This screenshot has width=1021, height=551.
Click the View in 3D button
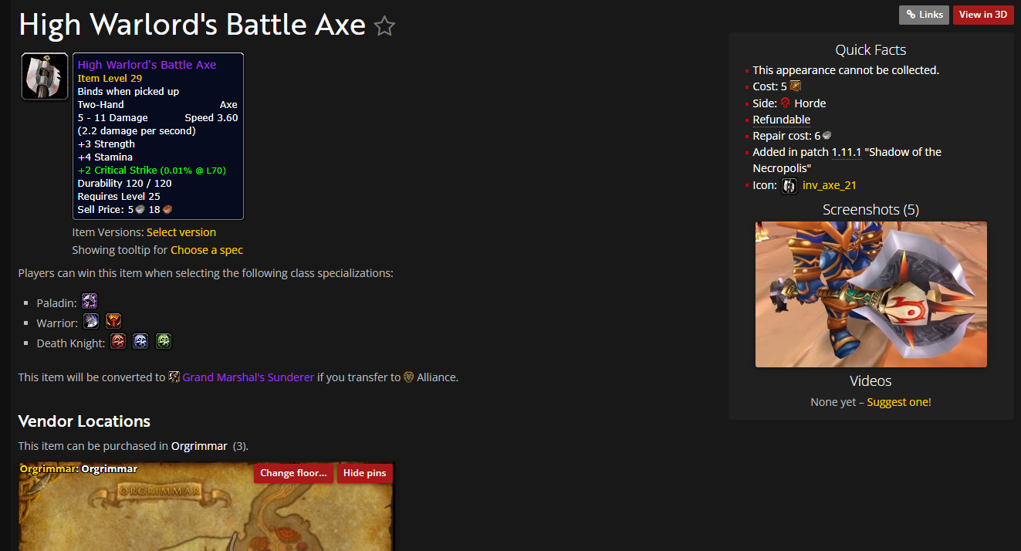[983, 15]
